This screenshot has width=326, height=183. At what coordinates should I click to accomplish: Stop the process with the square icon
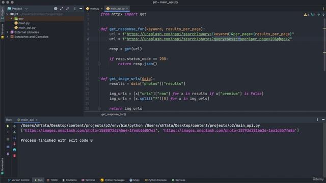(x=8, y=139)
